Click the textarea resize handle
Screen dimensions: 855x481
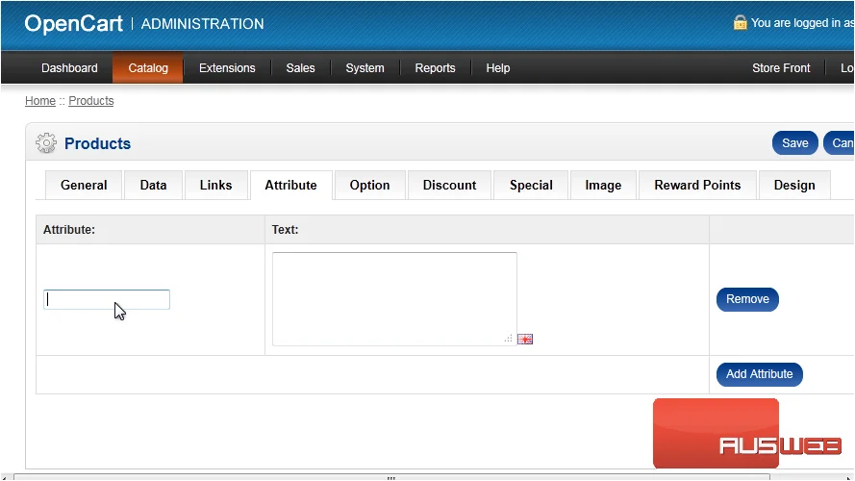click(508, 339)
